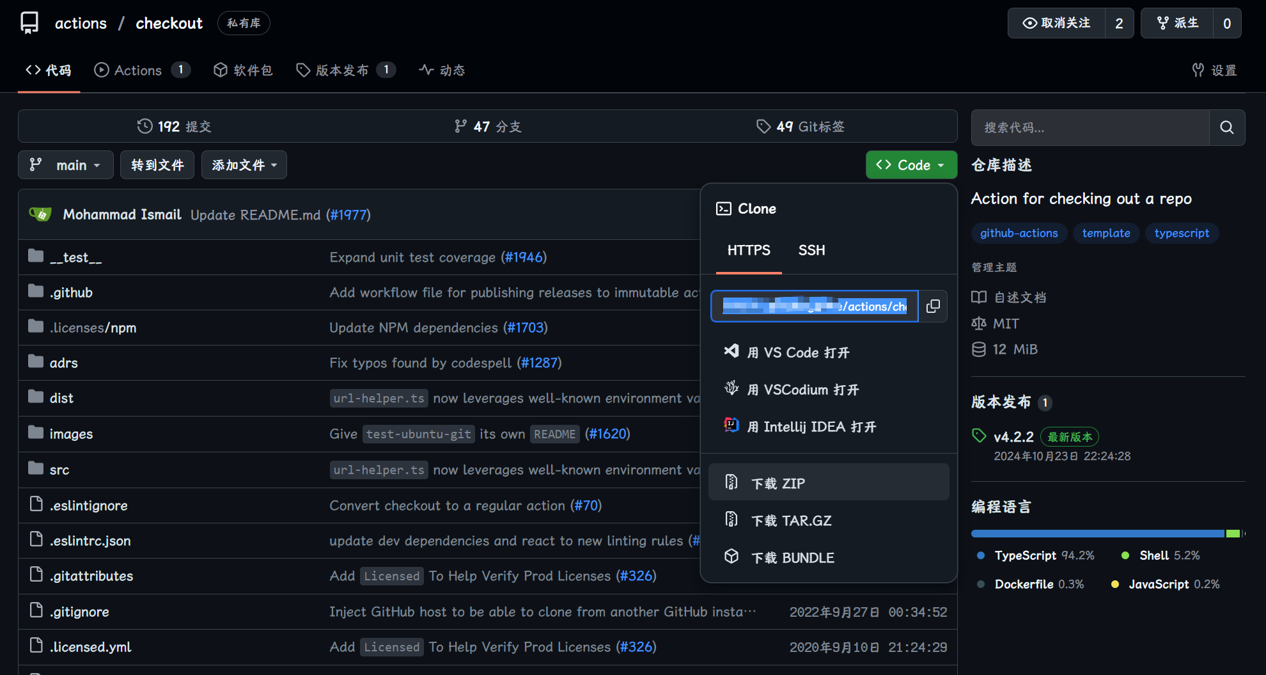Download the repository as TAR.GZ
This screenshot has width=1266, height=675.
[x=791, y=521]
